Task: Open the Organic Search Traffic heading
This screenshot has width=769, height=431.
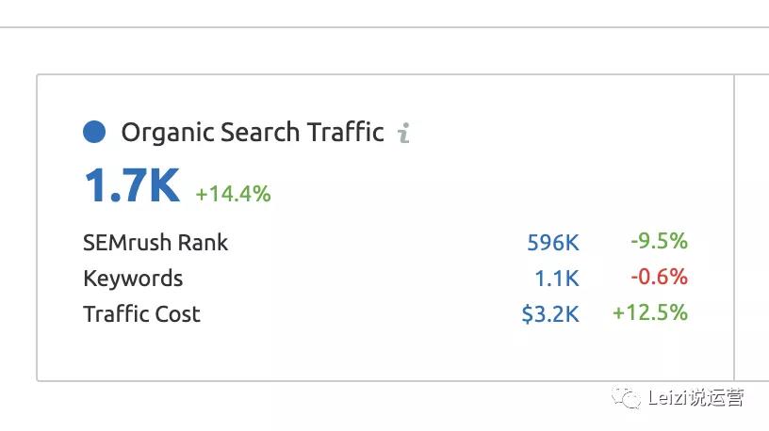Action: point(253,133)
